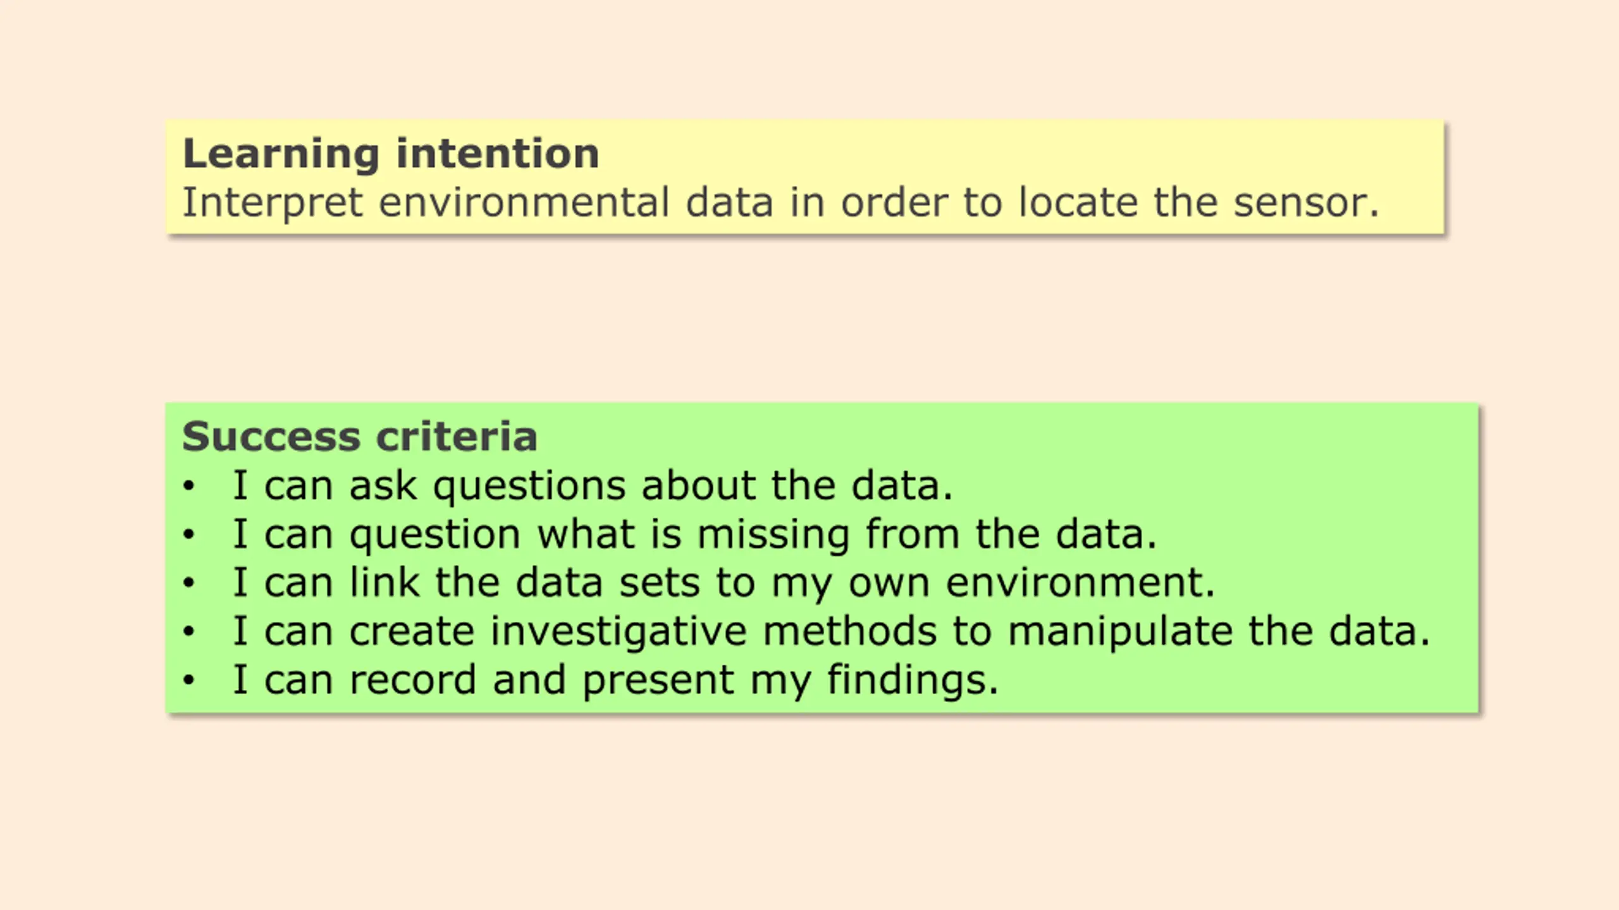Select the word "Interpret" in the yellow box
Screen dimensions: 1619x910
coord(273,203)
